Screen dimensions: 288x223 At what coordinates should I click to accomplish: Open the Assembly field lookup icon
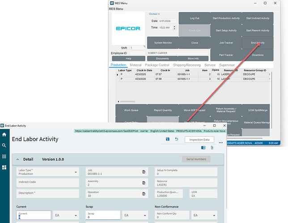pos(144,183)
